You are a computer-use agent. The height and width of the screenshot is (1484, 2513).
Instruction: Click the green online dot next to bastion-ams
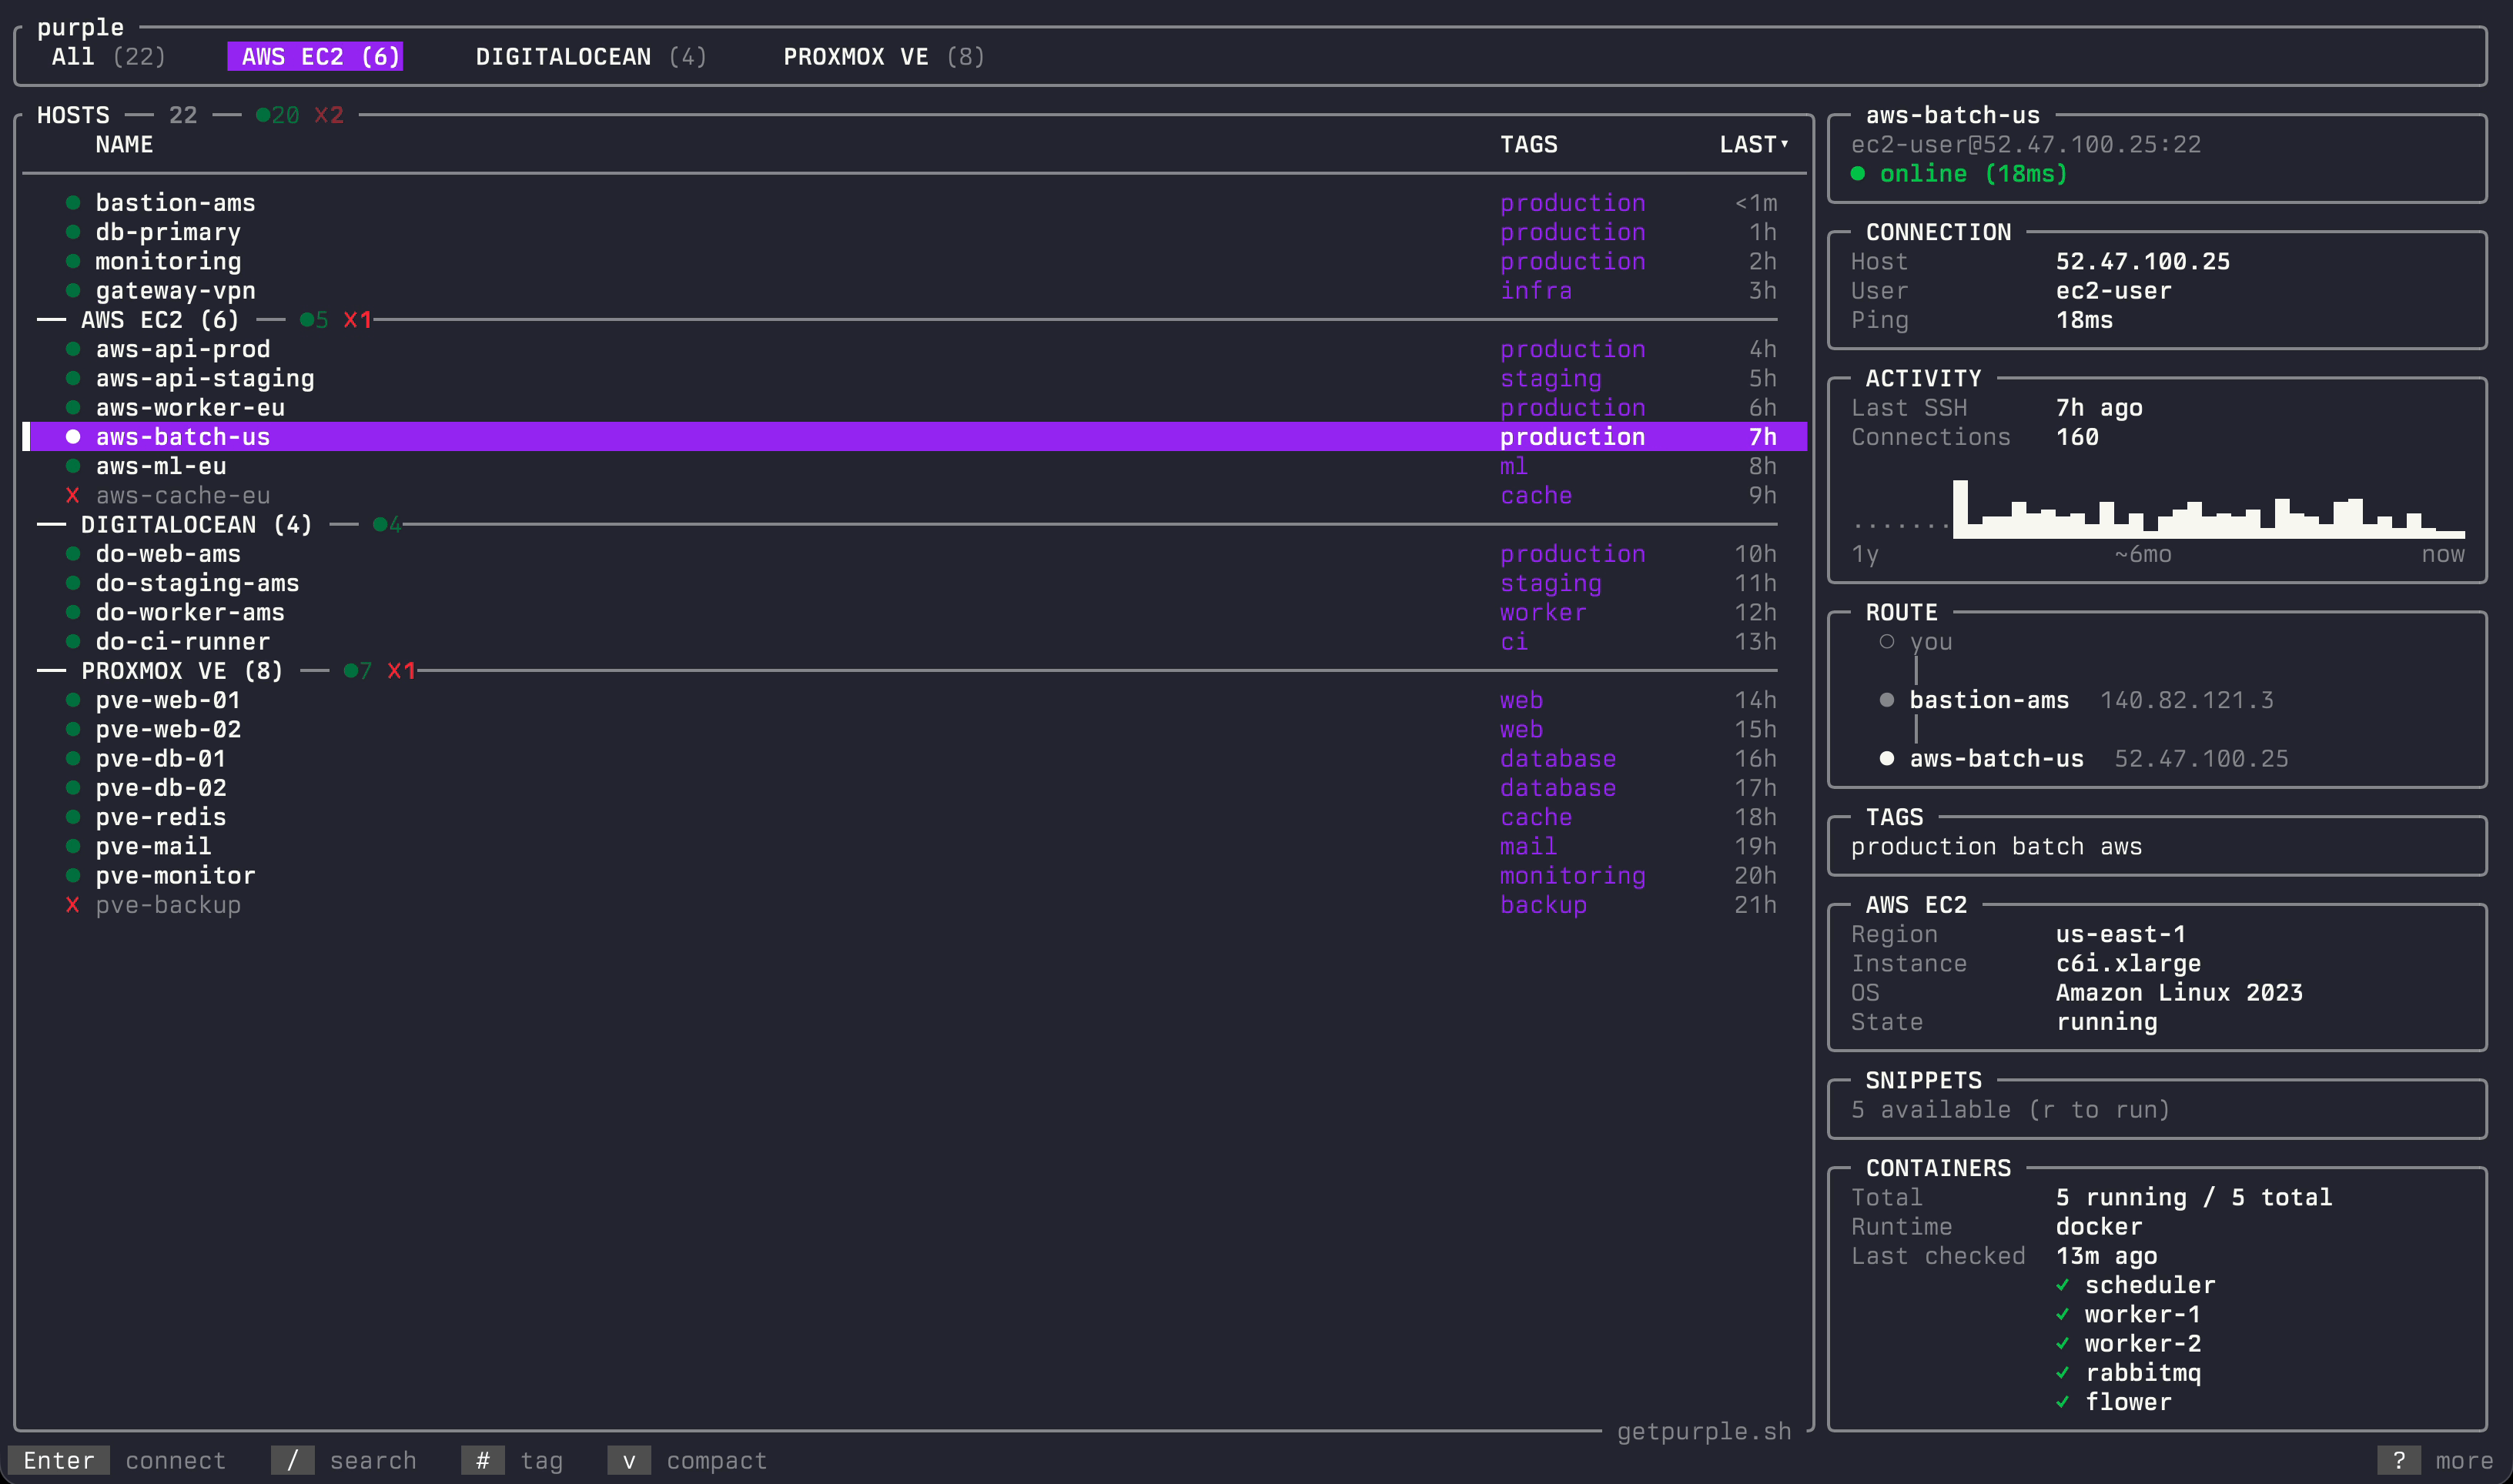click(x=72, y=203)
